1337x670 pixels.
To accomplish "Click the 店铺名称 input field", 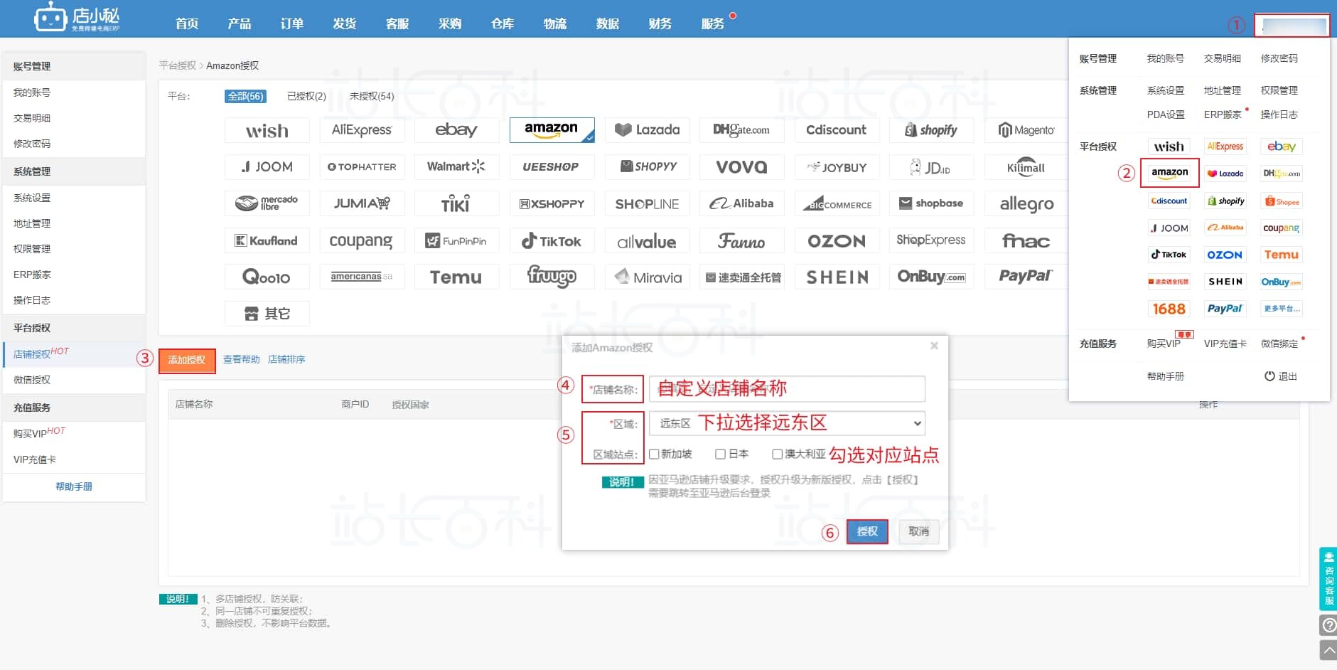I will pos(788,389).
